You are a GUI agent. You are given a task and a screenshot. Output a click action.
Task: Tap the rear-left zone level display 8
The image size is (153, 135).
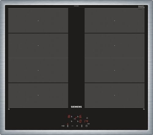(x=69, y=116)
